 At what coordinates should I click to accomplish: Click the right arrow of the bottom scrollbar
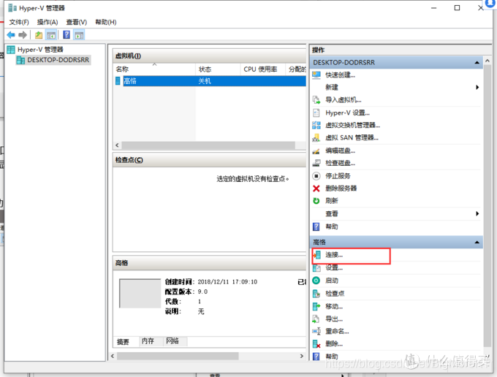[x=302, y=356]
